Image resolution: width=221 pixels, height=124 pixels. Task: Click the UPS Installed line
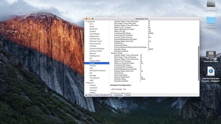tap(118, 89)
